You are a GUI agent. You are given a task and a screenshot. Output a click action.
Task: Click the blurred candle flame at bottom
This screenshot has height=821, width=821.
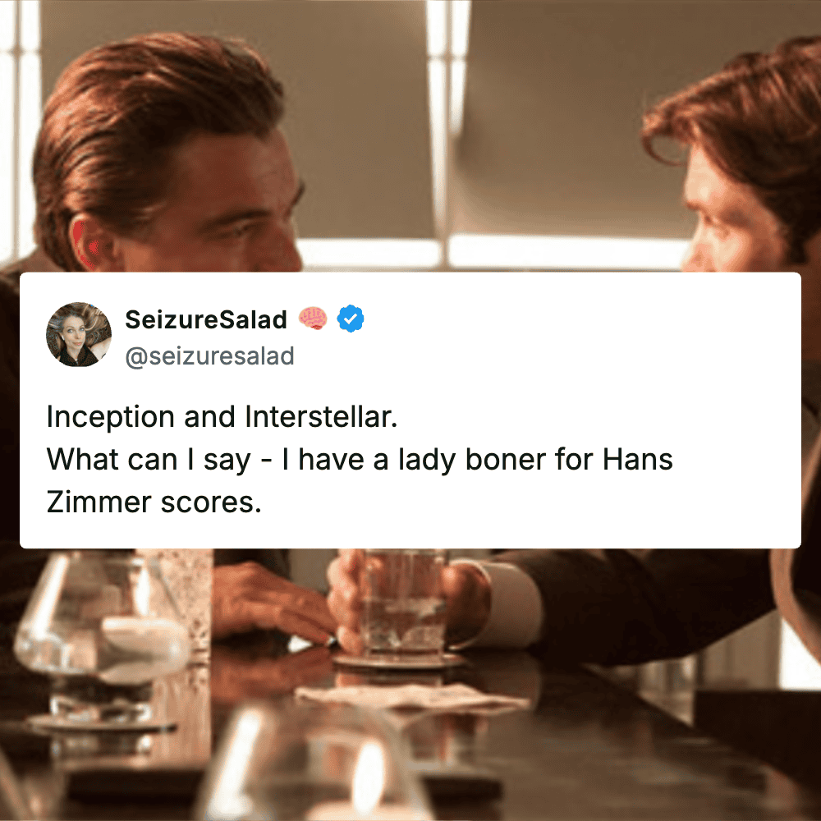point(369,776)
